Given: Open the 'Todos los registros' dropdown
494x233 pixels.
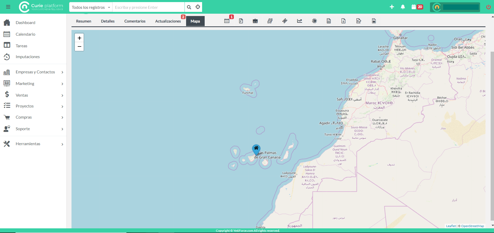Looking at the screenshot, I should (x=91, y=7).
